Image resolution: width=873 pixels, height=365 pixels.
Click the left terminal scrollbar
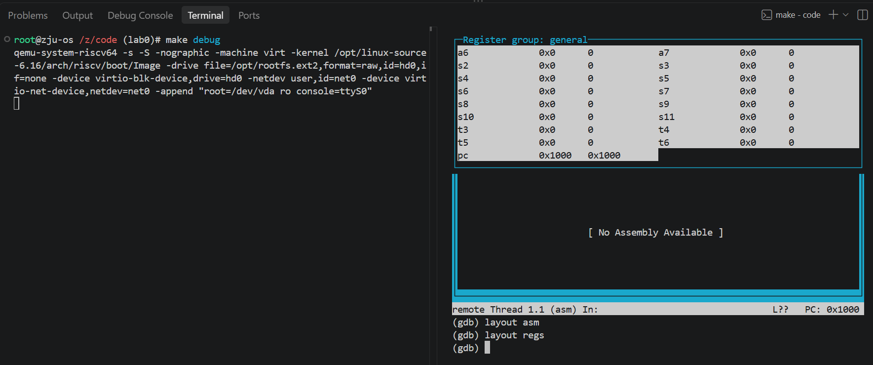[x=431, y=29]
